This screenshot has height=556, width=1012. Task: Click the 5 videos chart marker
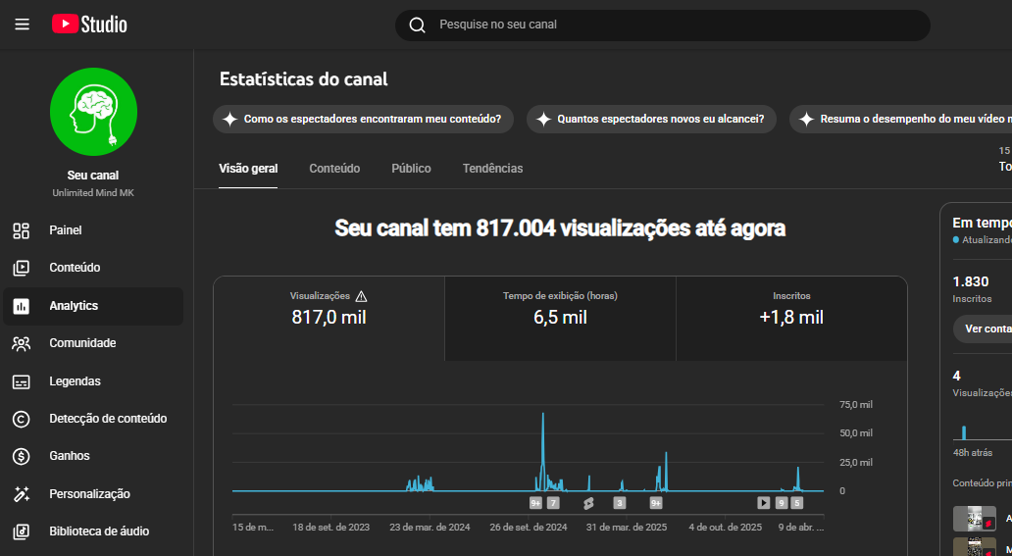coord(797,503)
